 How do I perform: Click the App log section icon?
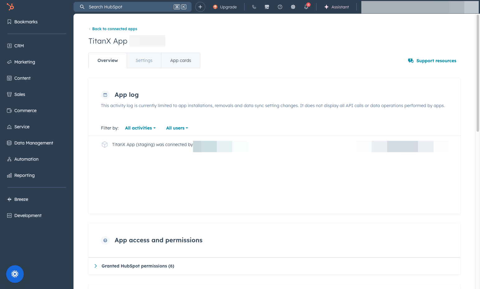(x=105, y=95)
